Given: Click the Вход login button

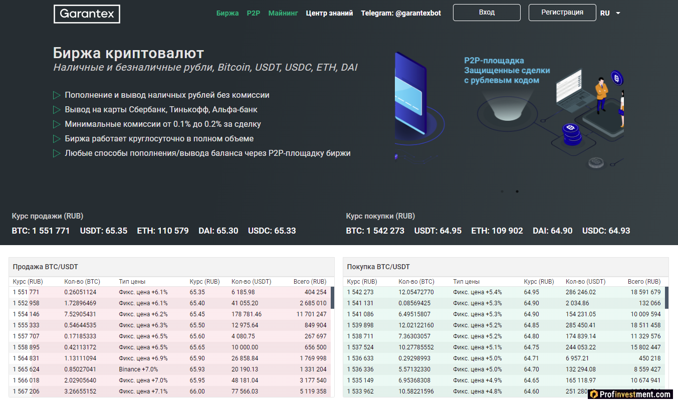Looking at the screenshot, I should tap(487, 13).
